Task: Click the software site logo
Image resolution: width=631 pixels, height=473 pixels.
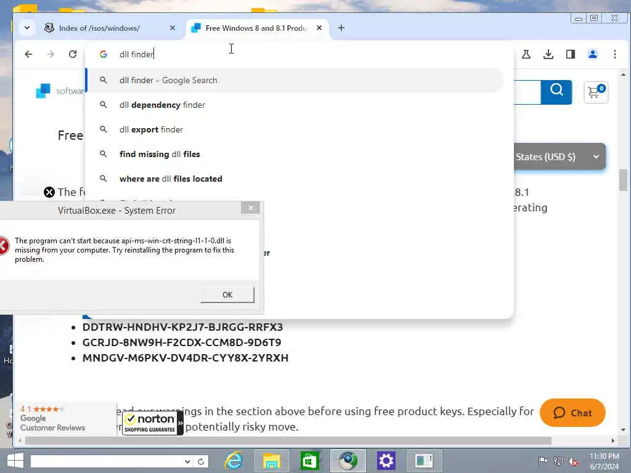Action: point(60,91)
